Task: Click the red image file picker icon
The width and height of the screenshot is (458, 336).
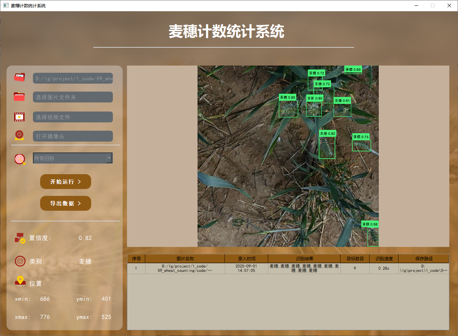Action: click(20, 77)
